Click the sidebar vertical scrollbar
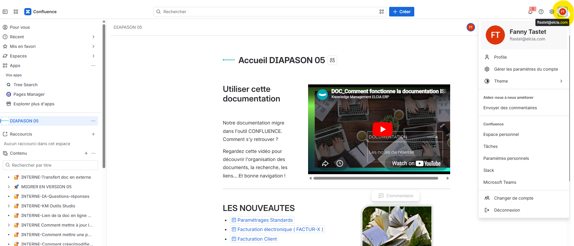This screenshot has width=574, height=246. 104,96
